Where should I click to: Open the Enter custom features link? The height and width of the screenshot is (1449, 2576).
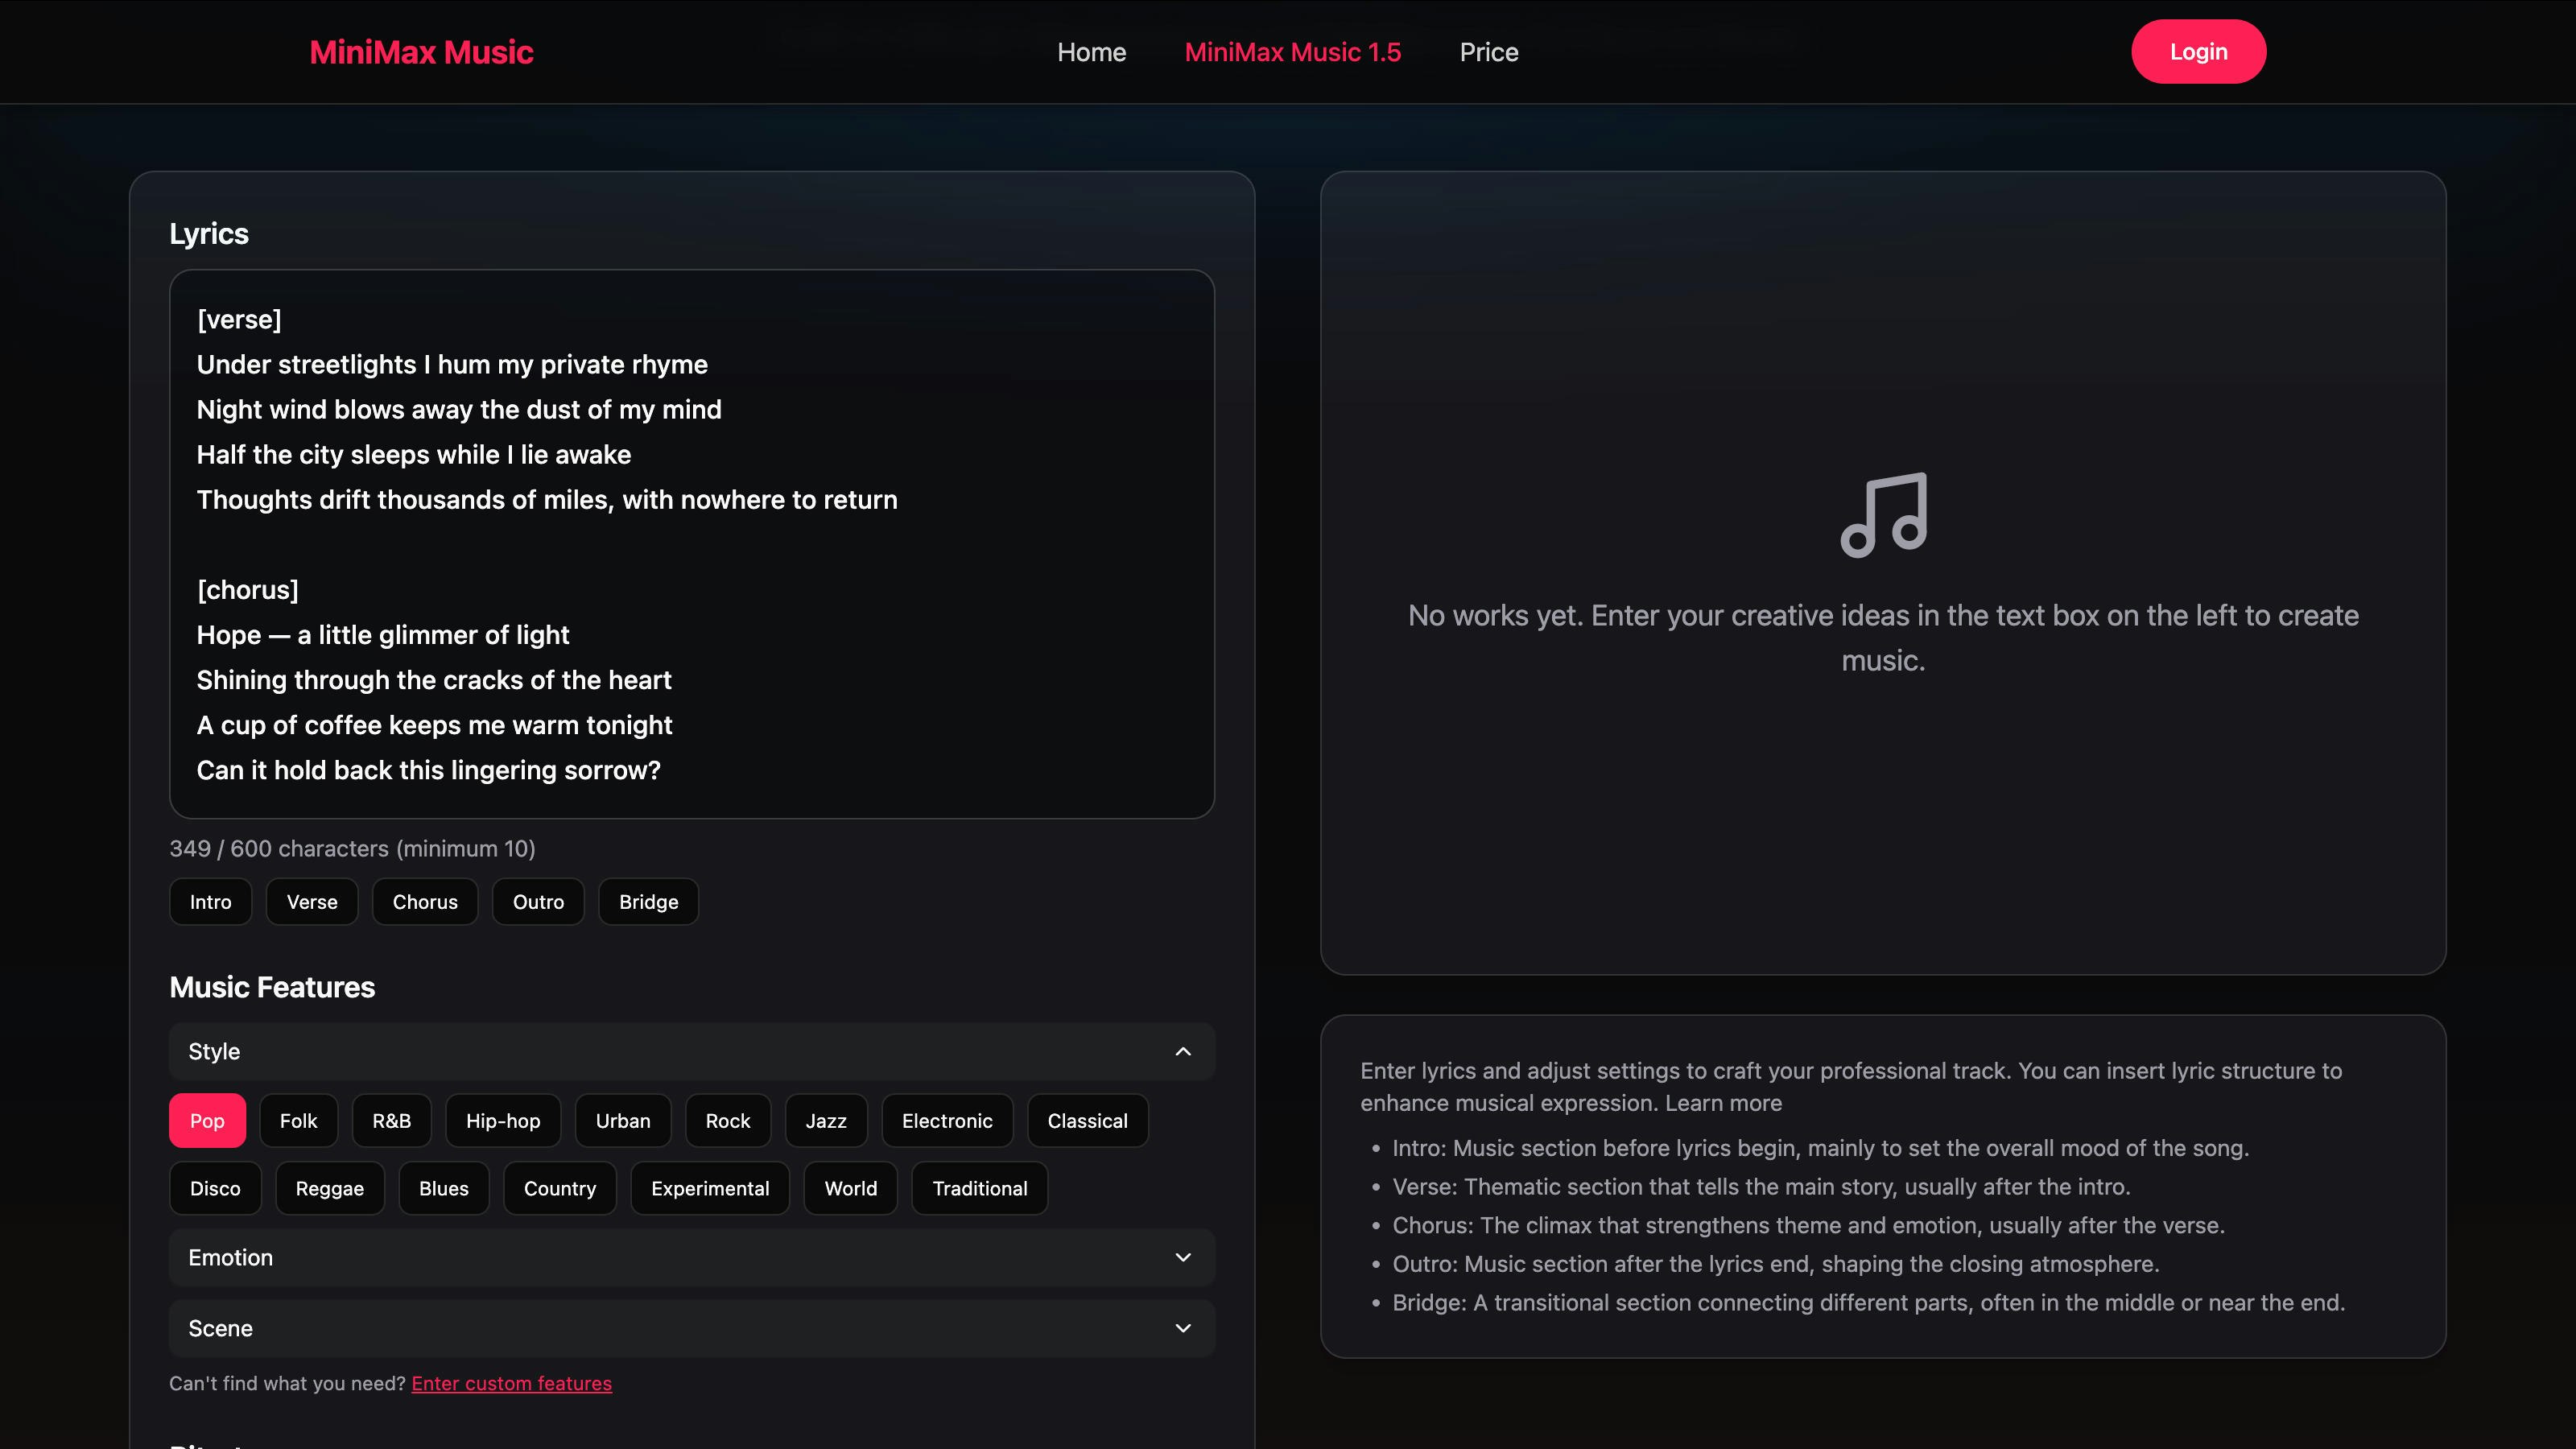tap(511, 1383)
